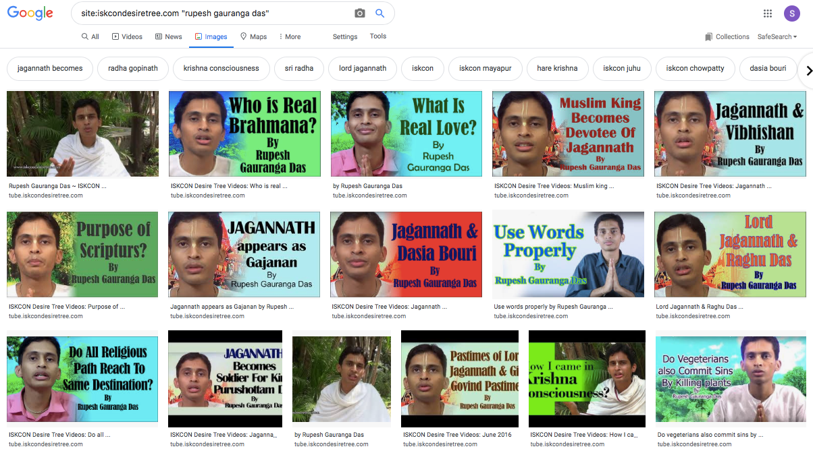Image resolution: width=813 pixels, height=453 pixels.
Task: Open 'Do Vegetarians also Commit Sins' thumbnail
Action: click(731, 380)
